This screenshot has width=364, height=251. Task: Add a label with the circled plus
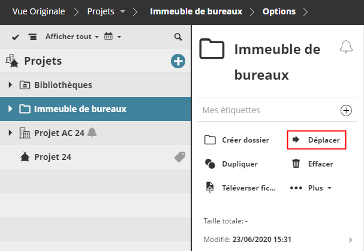346,110
